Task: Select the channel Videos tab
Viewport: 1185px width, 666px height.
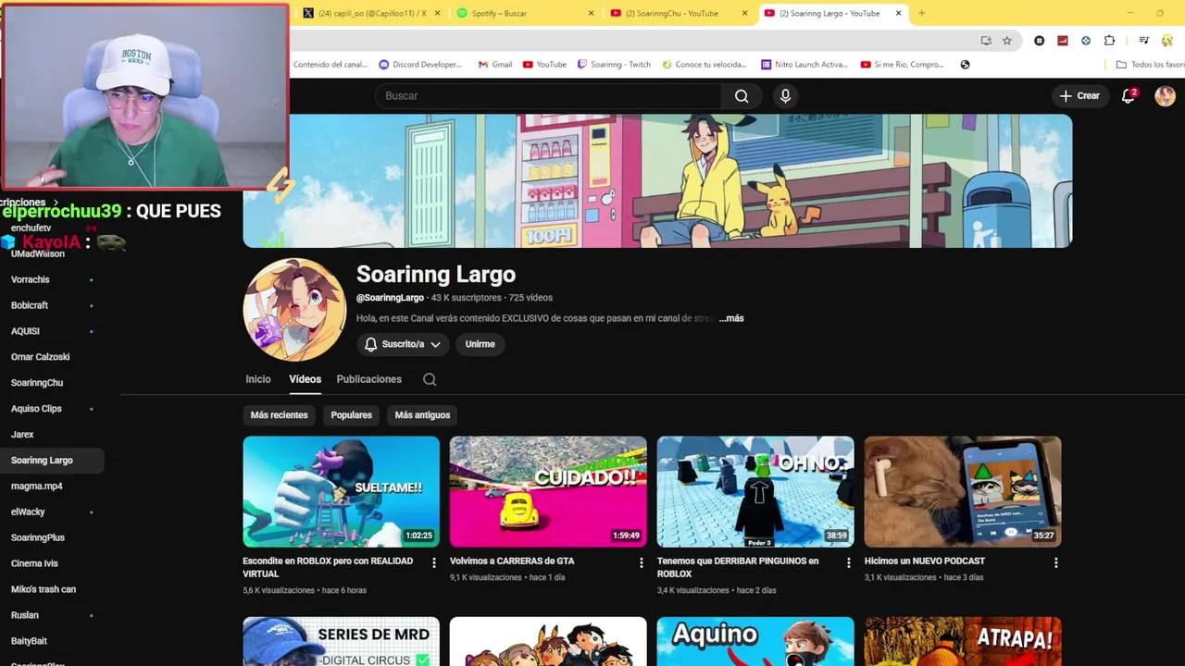Action: pyautogui.click(x=305, y=379)
